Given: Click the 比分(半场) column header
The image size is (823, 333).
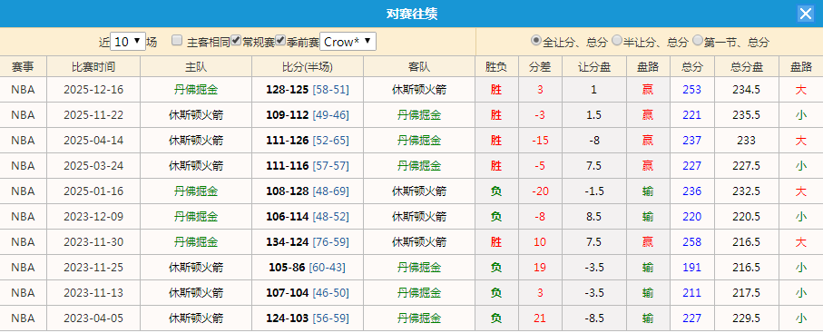Looking at the screenshot, I should 308,67.
